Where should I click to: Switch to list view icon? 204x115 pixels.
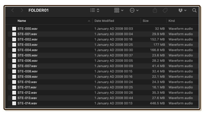click(93, 10)
